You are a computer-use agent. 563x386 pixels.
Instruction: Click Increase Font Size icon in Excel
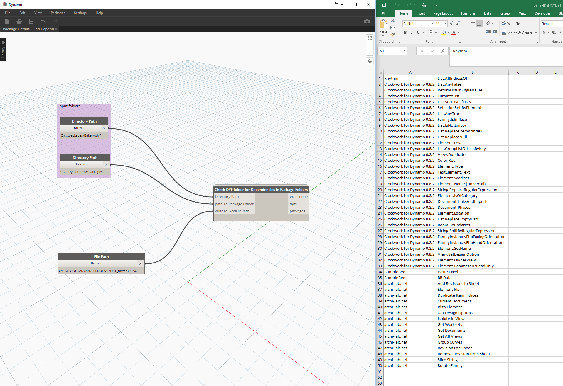click(x=451, y=23)
